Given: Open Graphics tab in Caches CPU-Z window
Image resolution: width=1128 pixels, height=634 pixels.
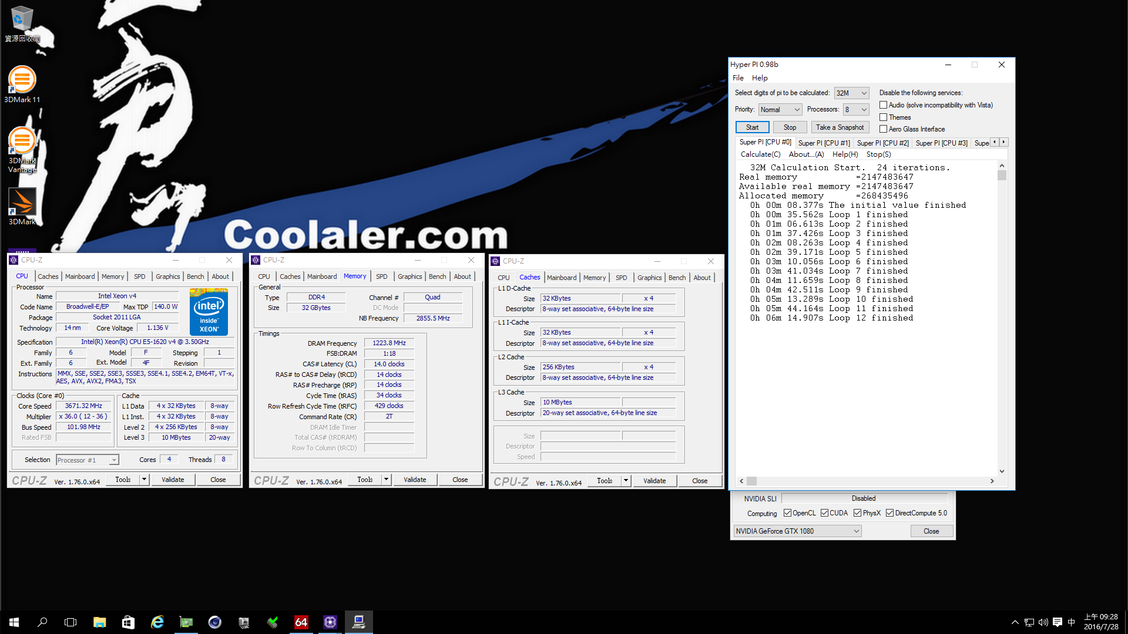Looking at the screenshot, I should (x=649, y=278).
